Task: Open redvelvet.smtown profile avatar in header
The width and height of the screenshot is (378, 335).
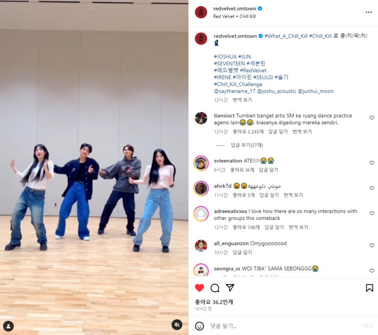Action: [201, 12]
